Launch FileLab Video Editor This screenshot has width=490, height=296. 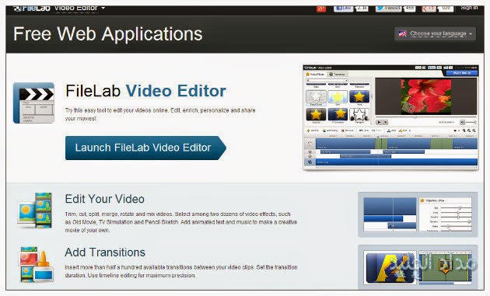[145, 148]
